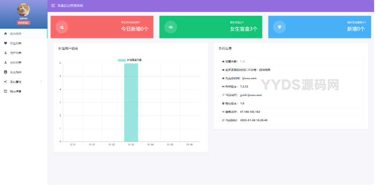
Task: Click the cloud icon beside ijiuwu.com row
Action: pyautogui.click(x=223, y=78)
